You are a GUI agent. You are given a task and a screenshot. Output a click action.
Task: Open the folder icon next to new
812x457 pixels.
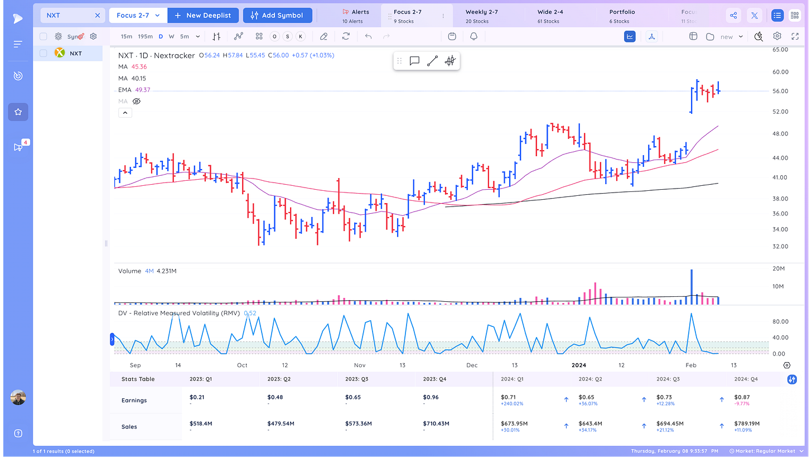[710, 36]
